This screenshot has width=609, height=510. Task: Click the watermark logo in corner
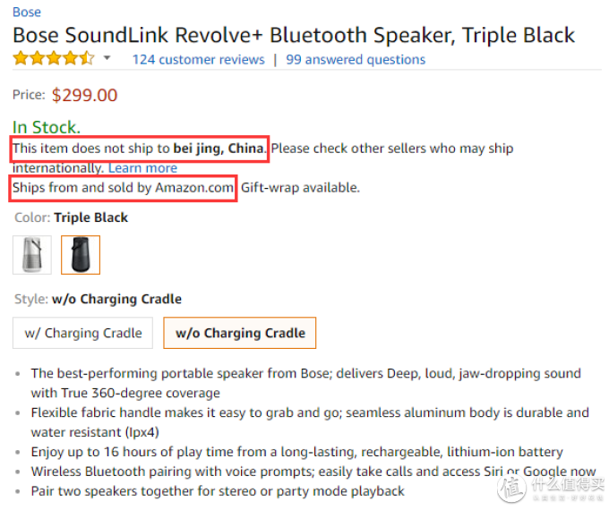tap(551, 487)
